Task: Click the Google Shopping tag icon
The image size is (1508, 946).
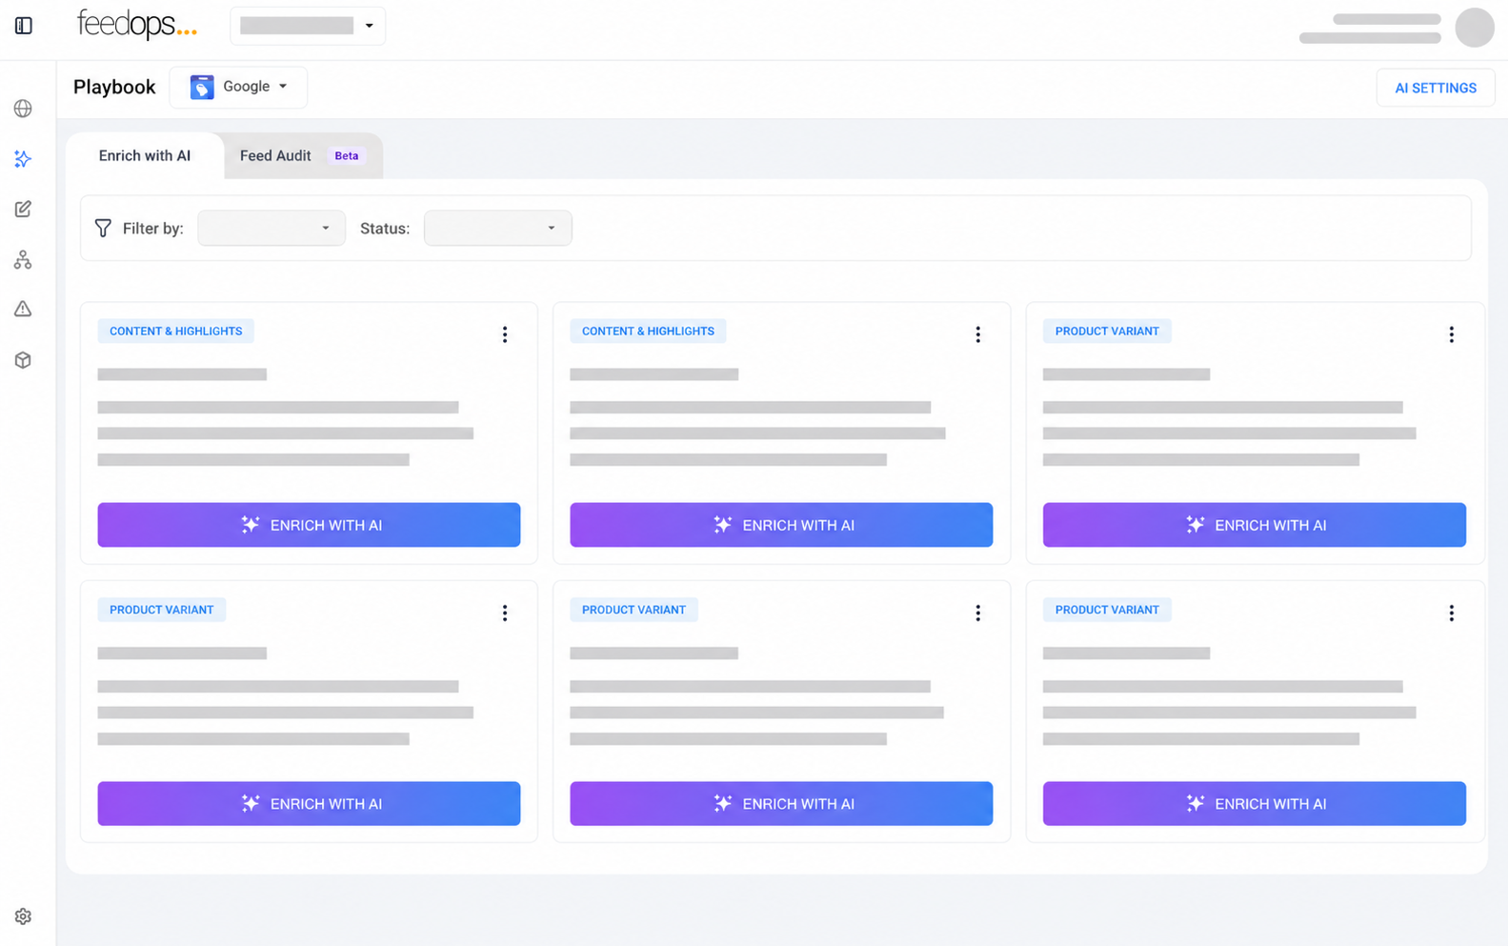Action: [x=202, y=87]
